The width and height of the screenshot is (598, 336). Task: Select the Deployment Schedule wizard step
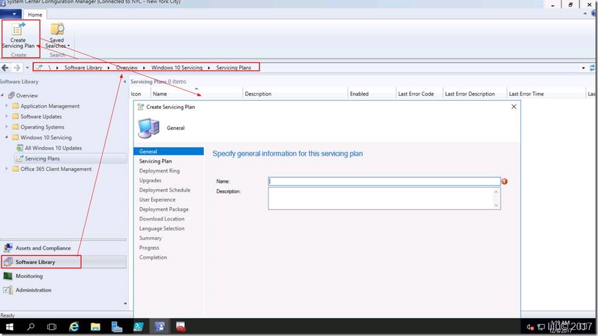(x=165, y=190)
